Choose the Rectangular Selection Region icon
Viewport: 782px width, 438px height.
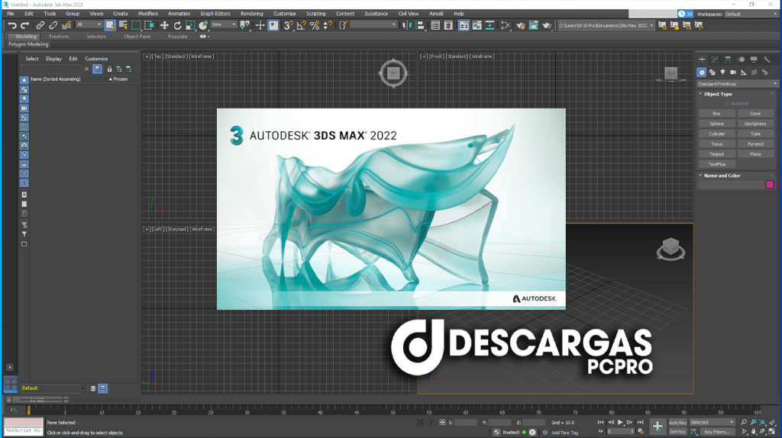click(x=136, y=25)
